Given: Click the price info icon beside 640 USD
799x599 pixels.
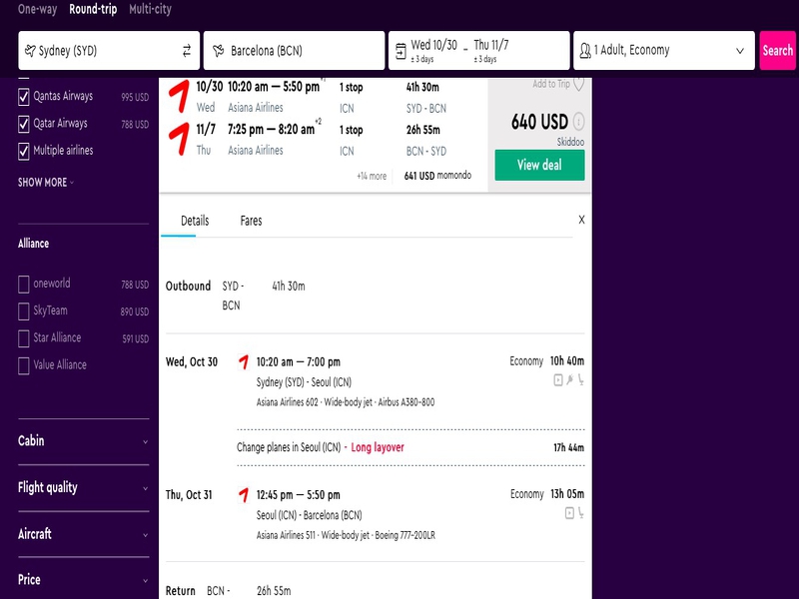Looking at the screenshot, I should [579, 122].
